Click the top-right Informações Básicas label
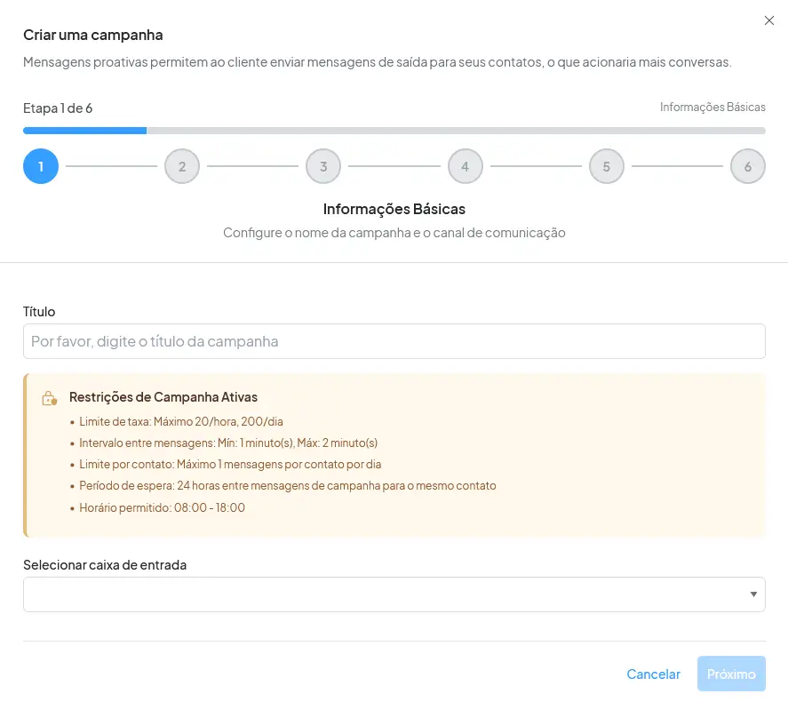The image size is (788, 702). (712, 107)
